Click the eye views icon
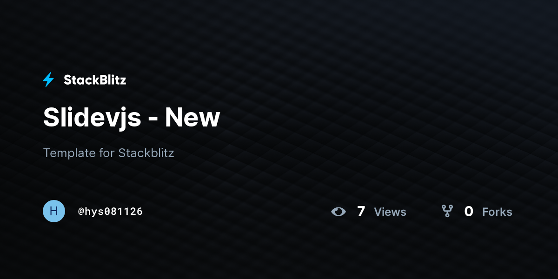The image size is (558, 279). 339,212
